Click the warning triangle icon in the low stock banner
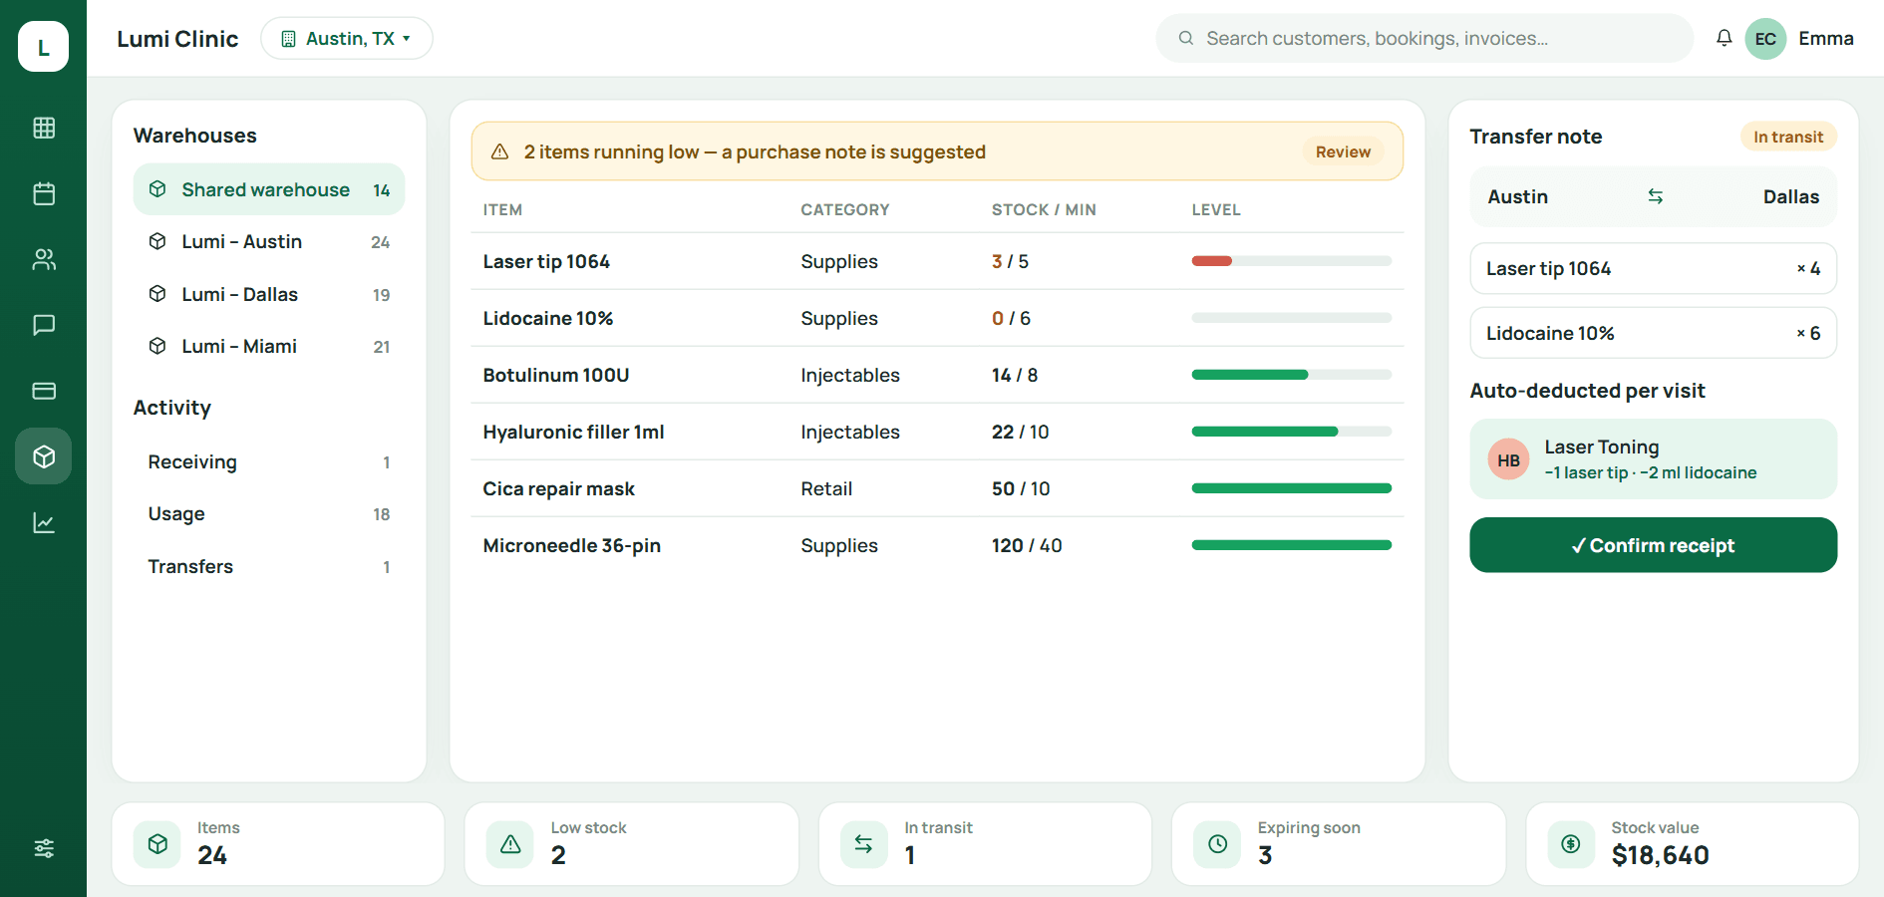 pyautogui.click(x=500, y=151)
